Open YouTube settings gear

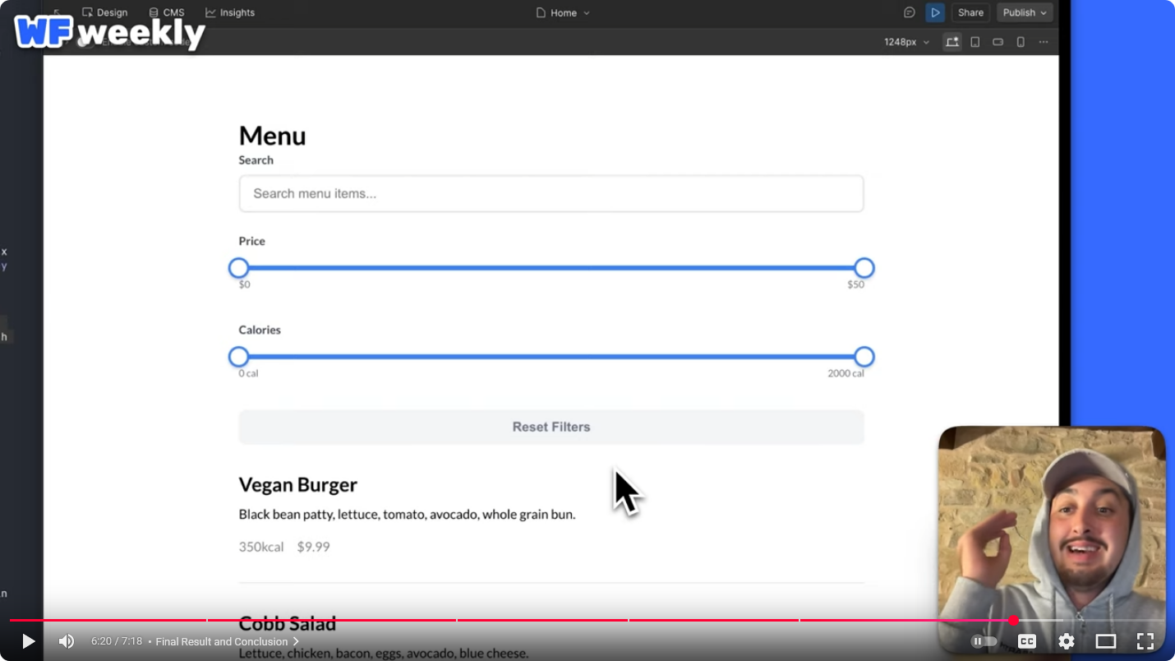[x=1067, y=641]
